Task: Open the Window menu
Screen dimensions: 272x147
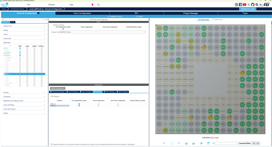Action: pos(52,5)
